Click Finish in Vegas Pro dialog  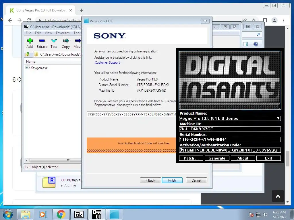172,180
